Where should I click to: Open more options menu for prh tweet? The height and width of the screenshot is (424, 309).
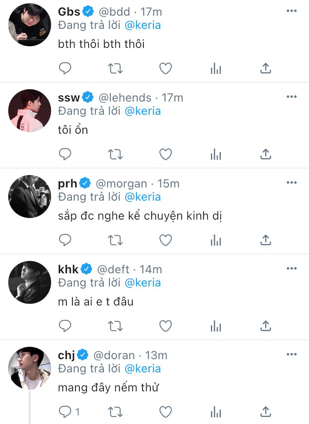click(291, 182)
